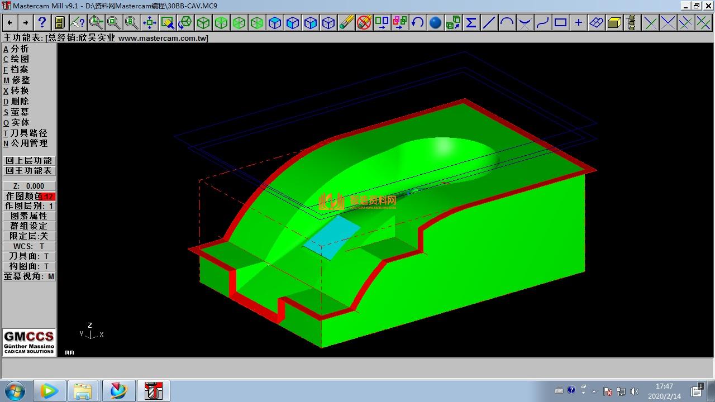Click the Help question mark icon
715x402 pixels.
(42, 22)
